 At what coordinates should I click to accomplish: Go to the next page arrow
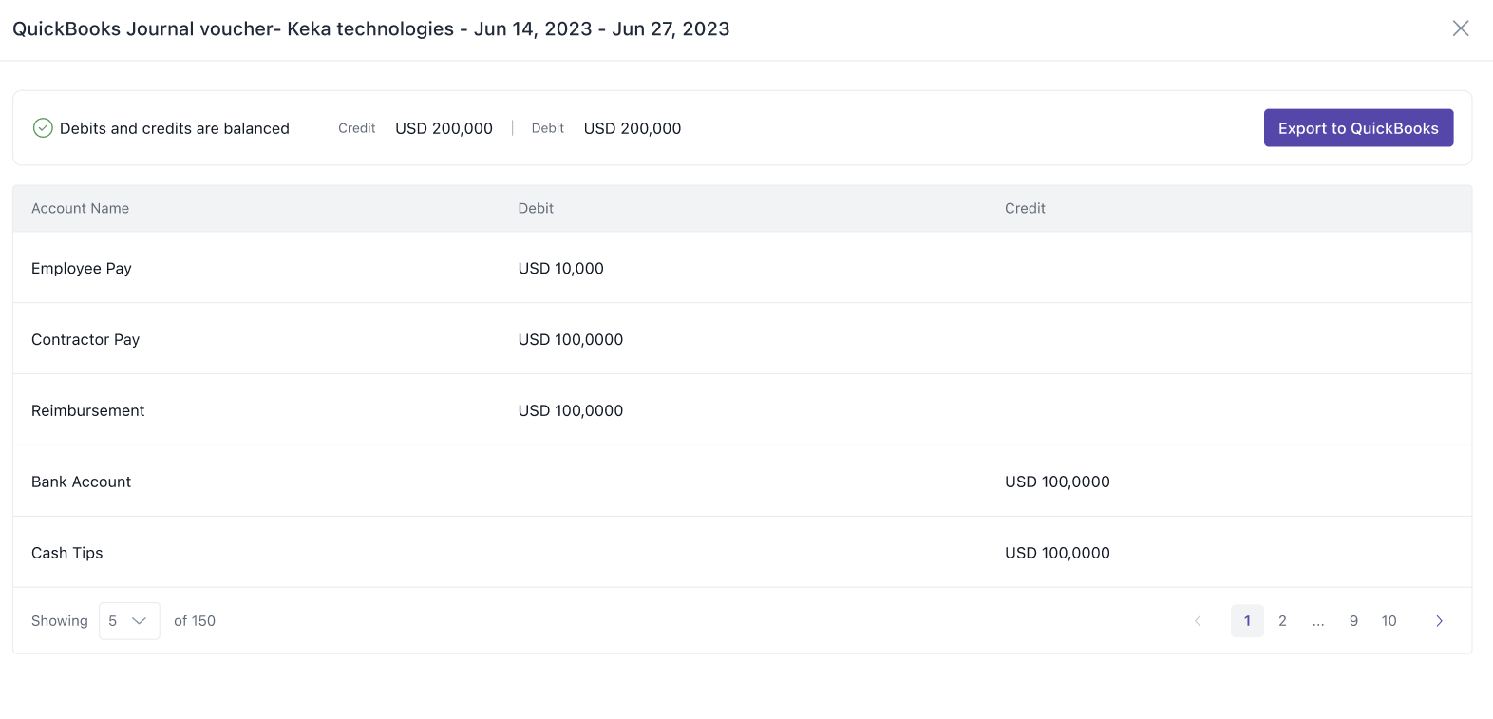pos(1439,621)
